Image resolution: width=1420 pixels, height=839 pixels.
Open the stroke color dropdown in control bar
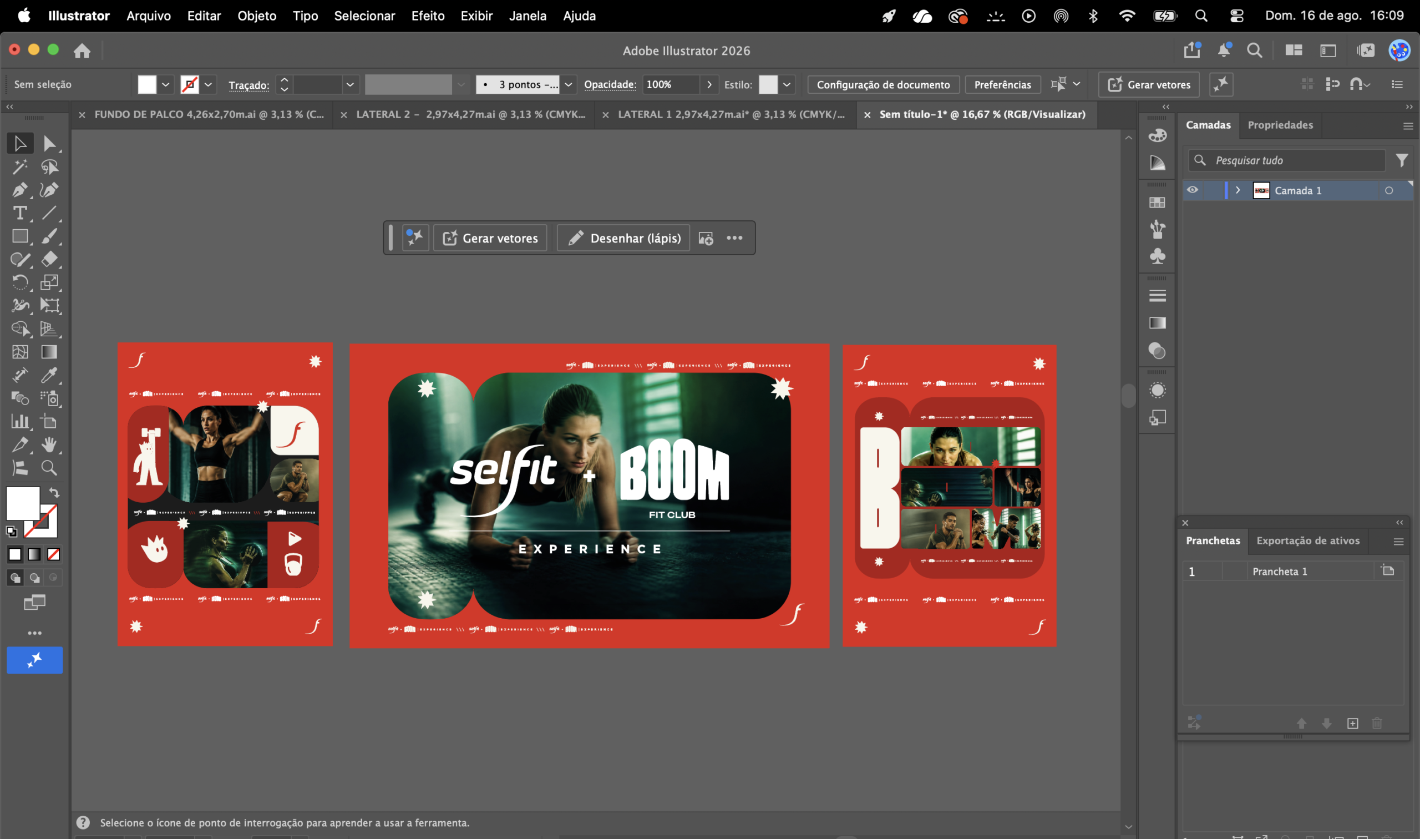pyautogui.click(x=209, y=85)
